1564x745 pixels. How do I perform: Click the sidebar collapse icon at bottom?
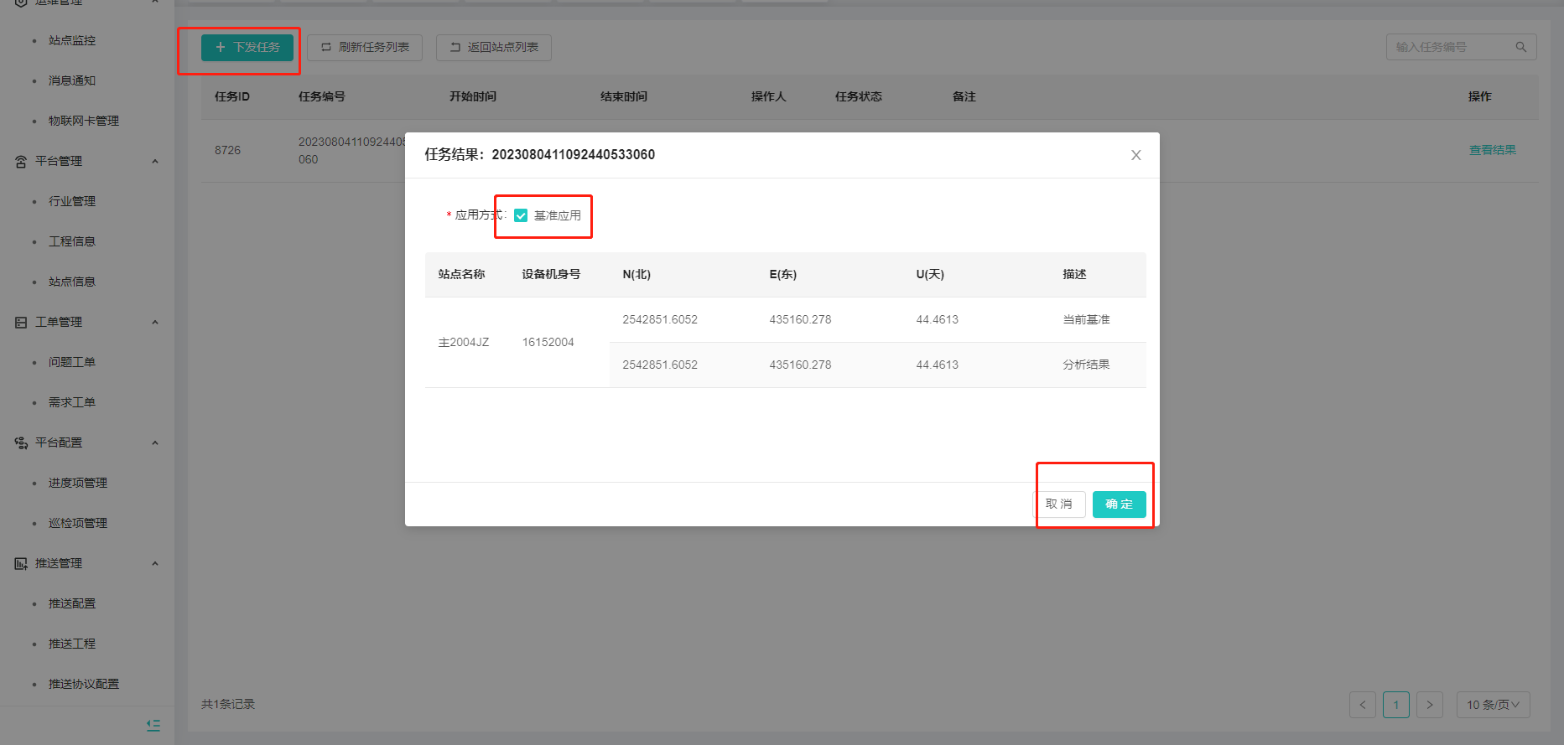[153, 725]
